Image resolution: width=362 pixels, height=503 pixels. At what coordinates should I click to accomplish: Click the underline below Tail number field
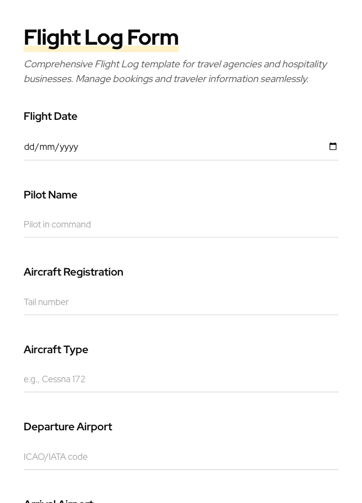[181, 314]
